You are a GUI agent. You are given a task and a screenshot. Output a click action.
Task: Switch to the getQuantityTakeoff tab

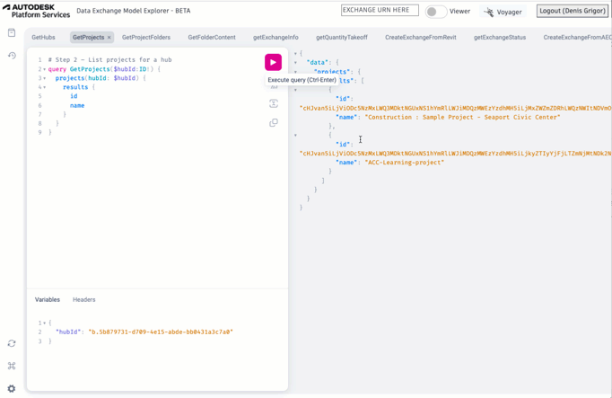coord(342,38)
